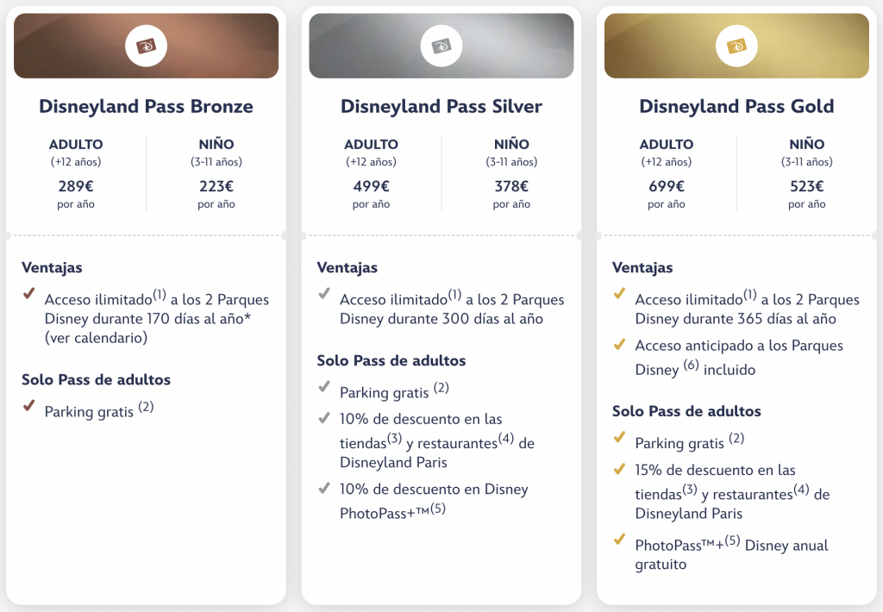Viewport: 883px width, 612px height.
Task: Click the Gold pass card icon
Action: pyautogui.click(x=736, y=46)
